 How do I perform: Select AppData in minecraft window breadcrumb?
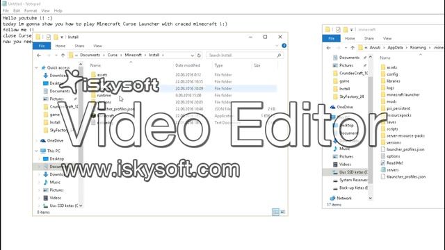395,48
